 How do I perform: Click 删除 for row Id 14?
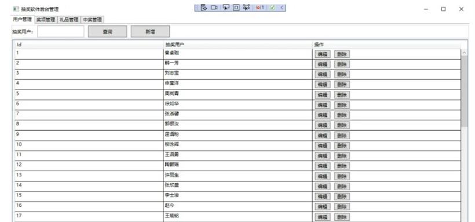tap(342, 186)
